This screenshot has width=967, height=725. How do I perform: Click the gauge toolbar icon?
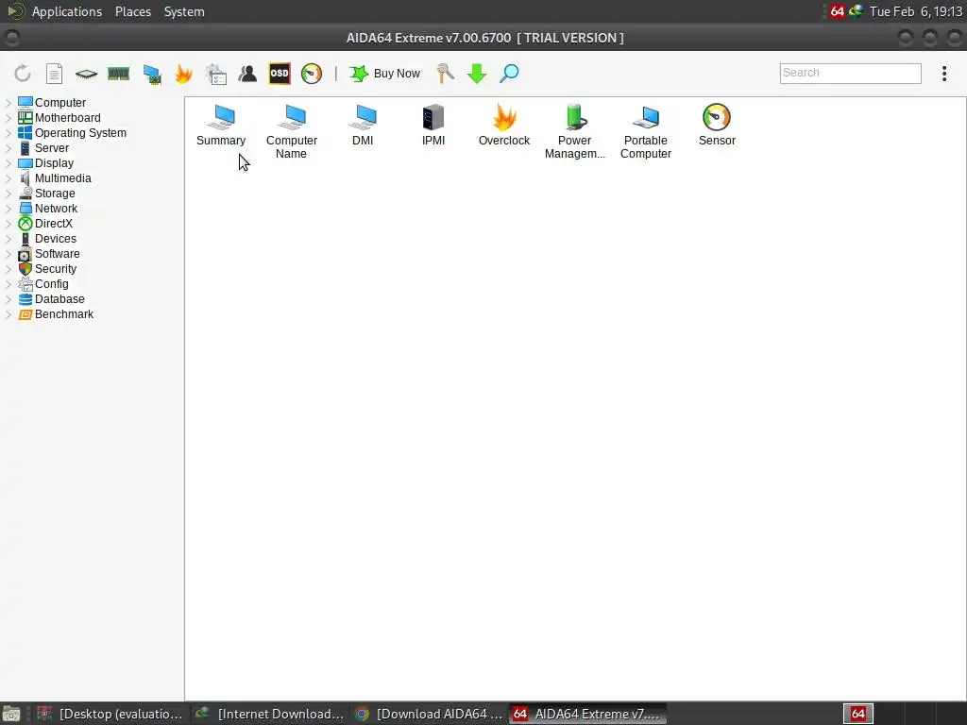312,74
